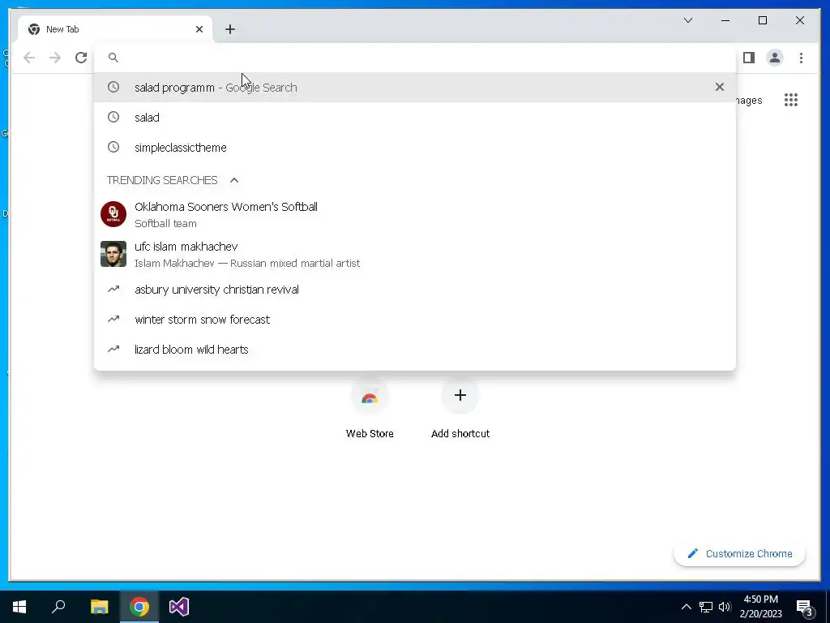Screen dimensions: 830x623
Task: Open the Images link
Action: [748, 100]
